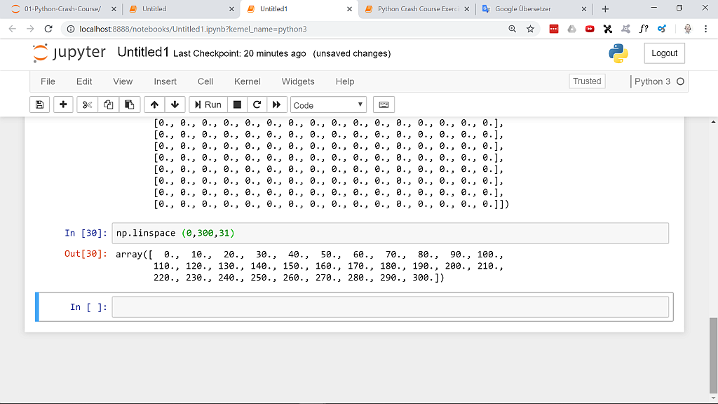Switch to 01-Python-Crash-Course tab

62,8
